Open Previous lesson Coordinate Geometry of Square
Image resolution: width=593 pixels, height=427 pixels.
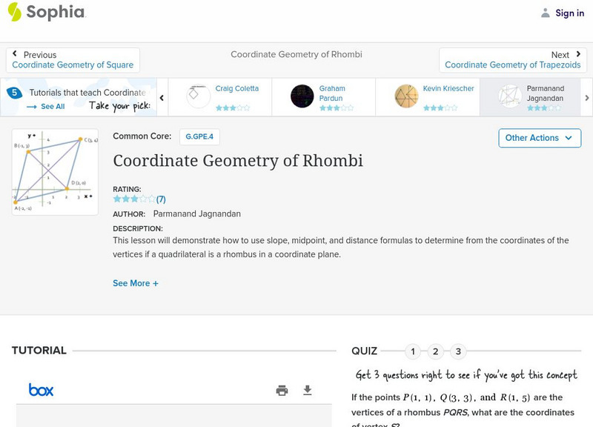[x=73, y=60]
